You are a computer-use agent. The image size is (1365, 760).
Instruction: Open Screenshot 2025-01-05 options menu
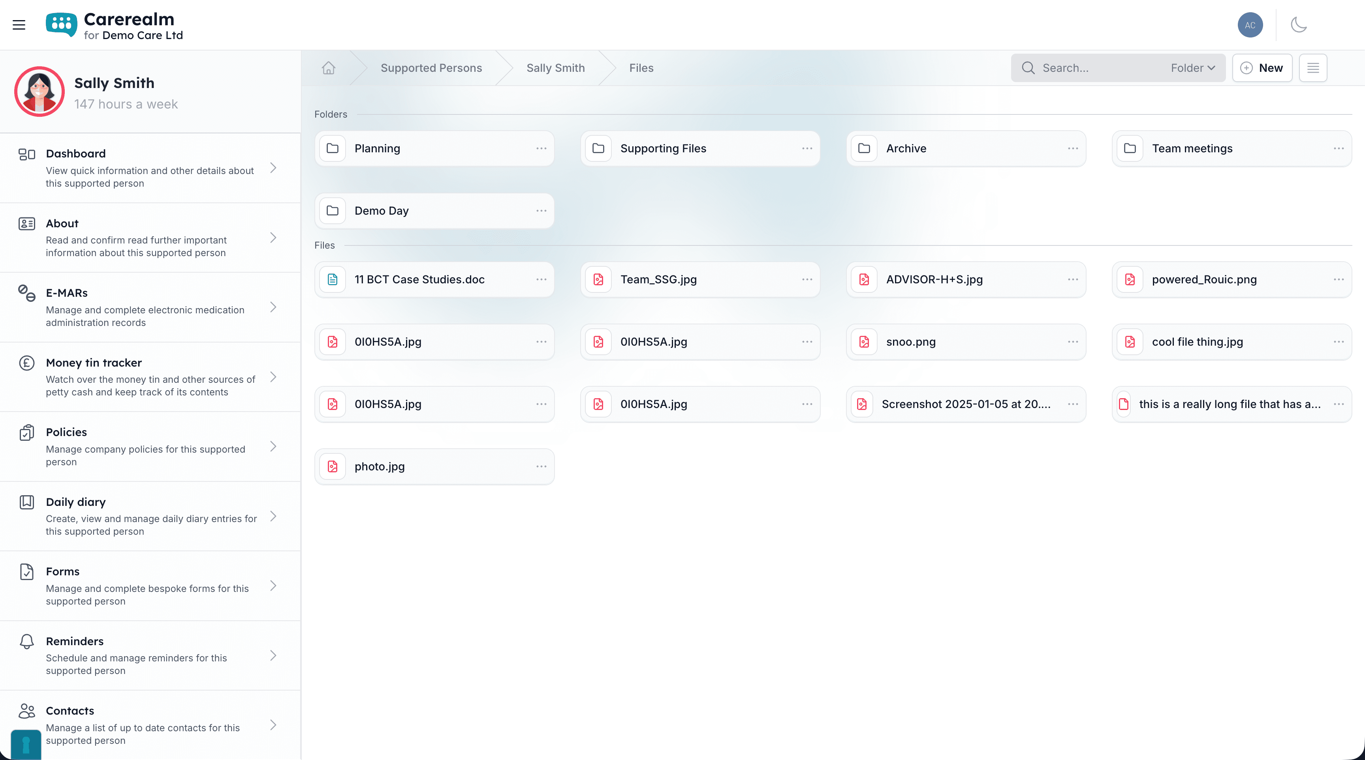[1073, 404]
